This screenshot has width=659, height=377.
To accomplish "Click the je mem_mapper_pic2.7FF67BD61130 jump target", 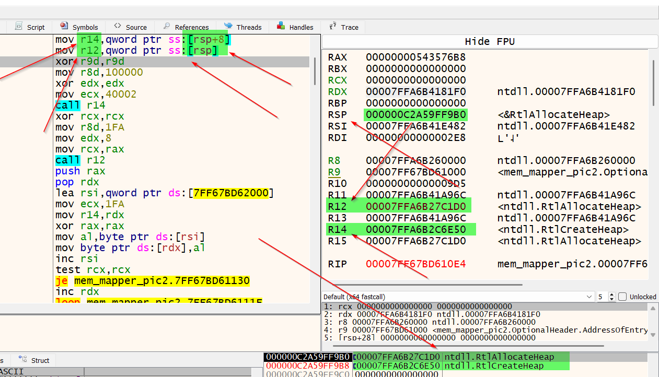I will click(x=161, y=281).
